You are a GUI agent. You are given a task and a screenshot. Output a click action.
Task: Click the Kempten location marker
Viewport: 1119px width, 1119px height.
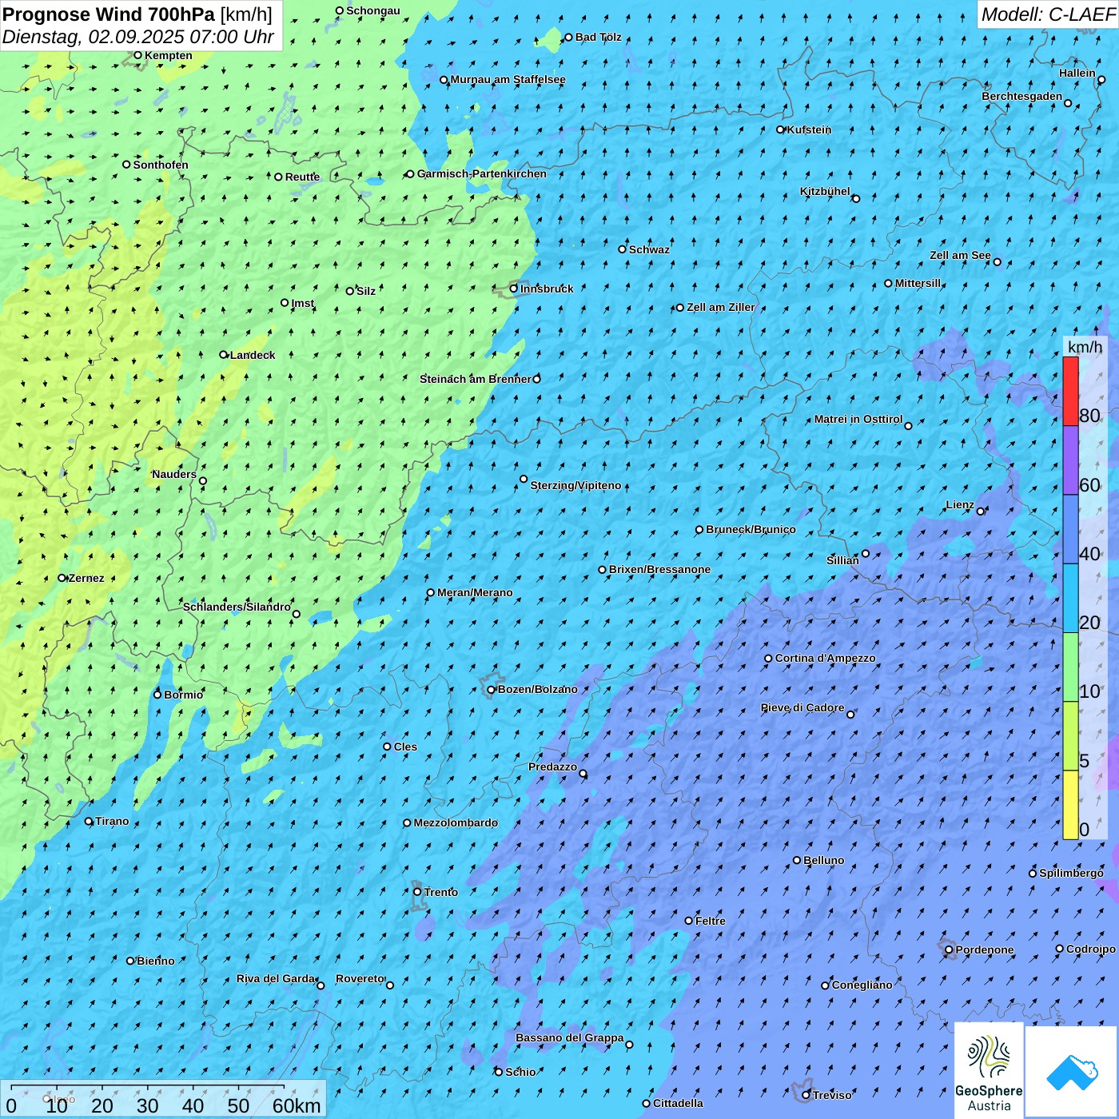click(137, 55)
